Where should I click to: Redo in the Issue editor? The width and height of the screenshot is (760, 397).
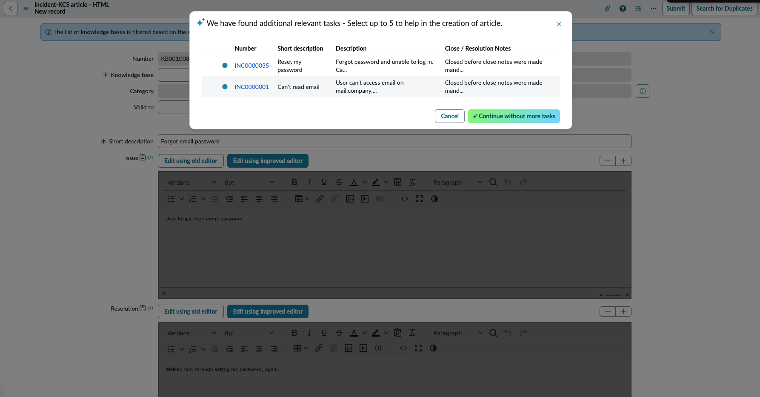pyautogui.click(x=523, y=182)
